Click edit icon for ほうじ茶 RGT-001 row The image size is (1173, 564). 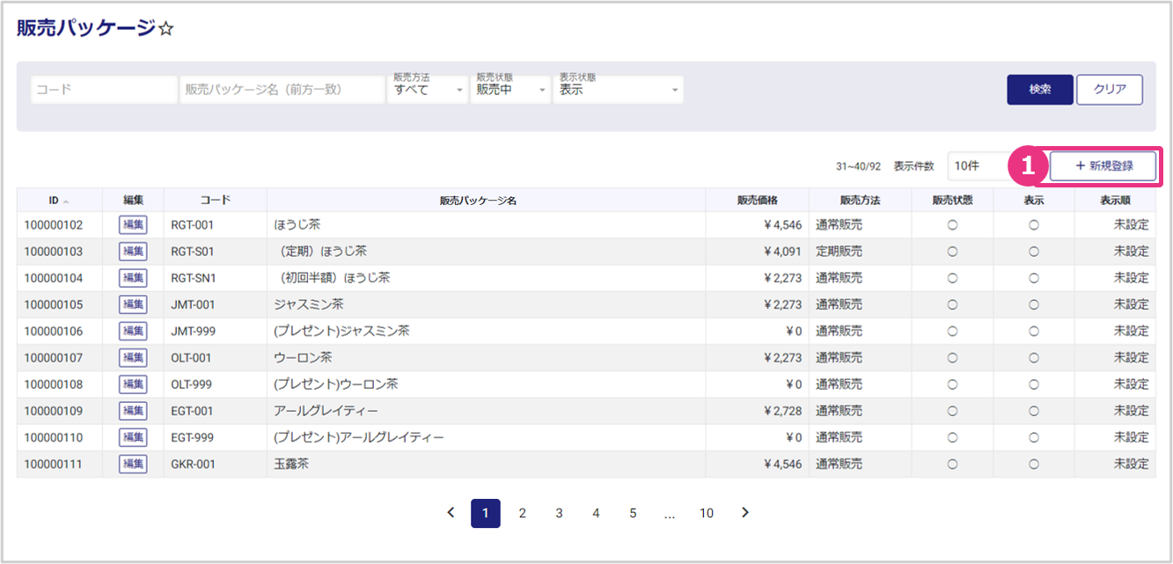[133, 225]
